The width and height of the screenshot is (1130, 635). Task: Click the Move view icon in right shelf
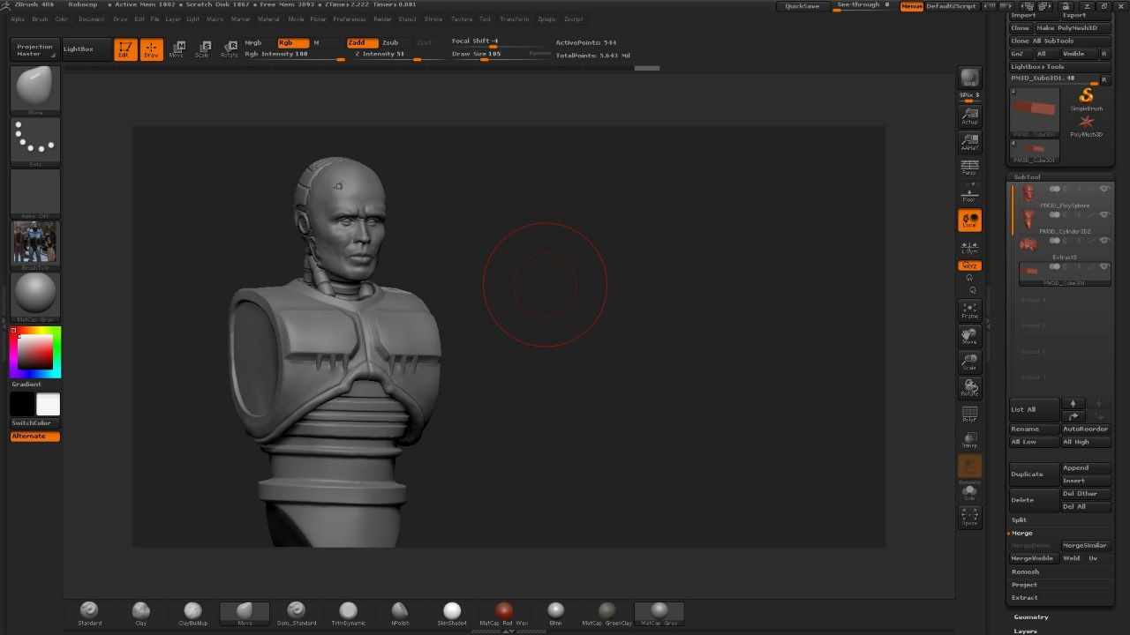(969, 336)
